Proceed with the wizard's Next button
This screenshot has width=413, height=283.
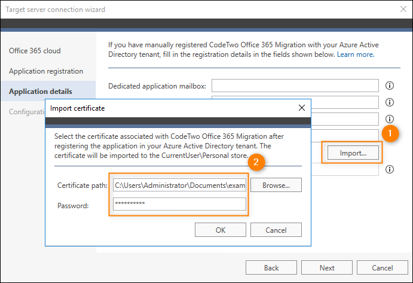click(x=327, y=267)
